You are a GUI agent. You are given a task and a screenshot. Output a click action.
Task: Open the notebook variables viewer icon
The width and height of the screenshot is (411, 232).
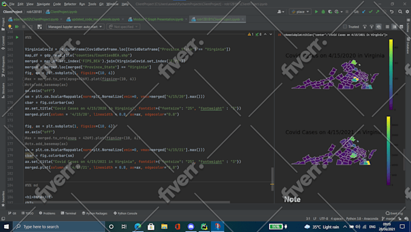click(x=39, y=27)
